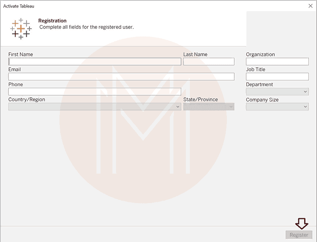
Task: Open the Department dropdown list
Action: click(x=277, y=92)
